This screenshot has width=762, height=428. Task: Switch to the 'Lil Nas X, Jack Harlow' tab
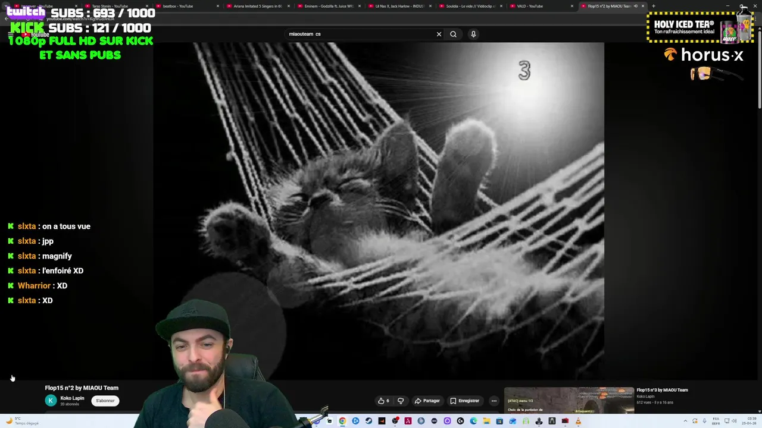399,6
